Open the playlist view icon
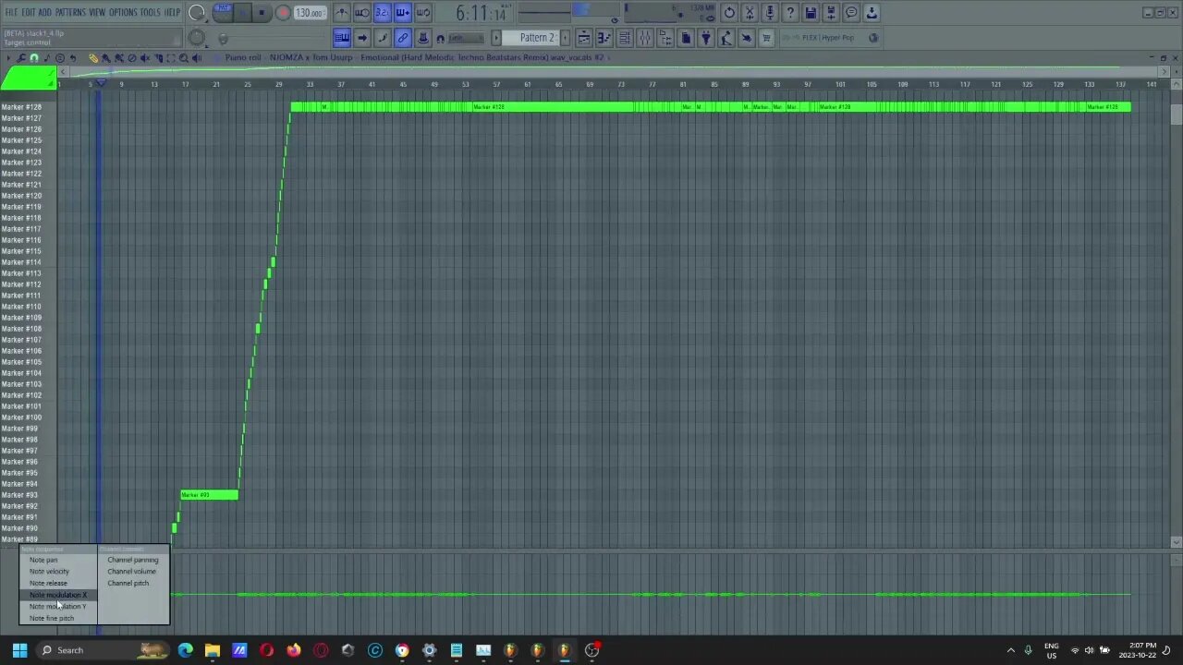The width and height of the screenshot is (1183, 665). (584, 38)
